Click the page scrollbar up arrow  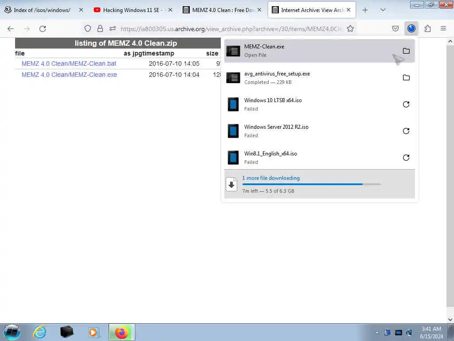[450, 41]
